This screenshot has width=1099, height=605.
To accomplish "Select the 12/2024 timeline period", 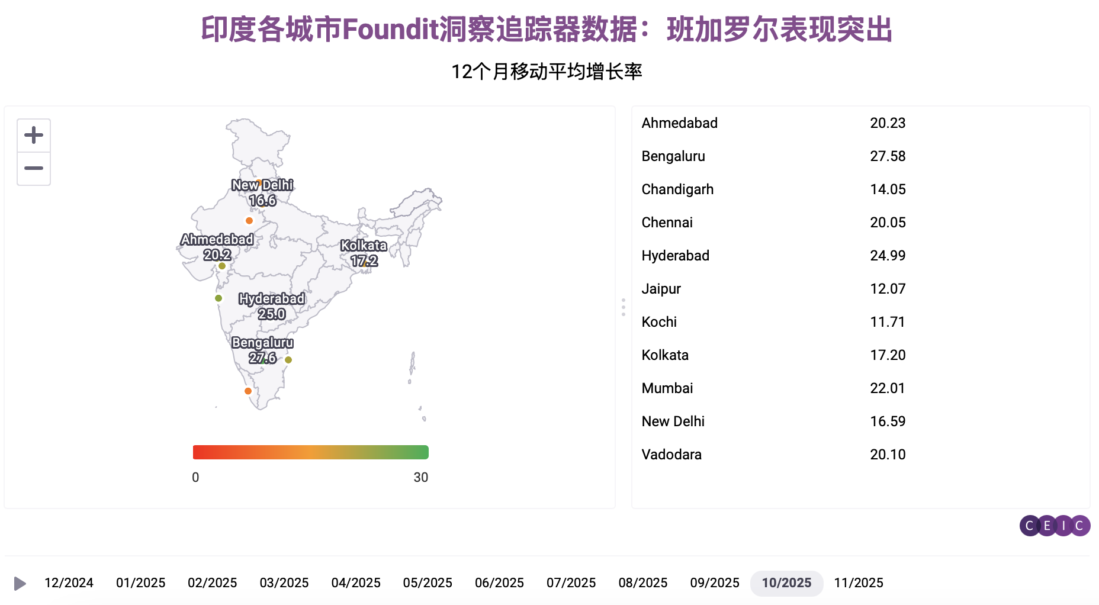I will (69, 583).
